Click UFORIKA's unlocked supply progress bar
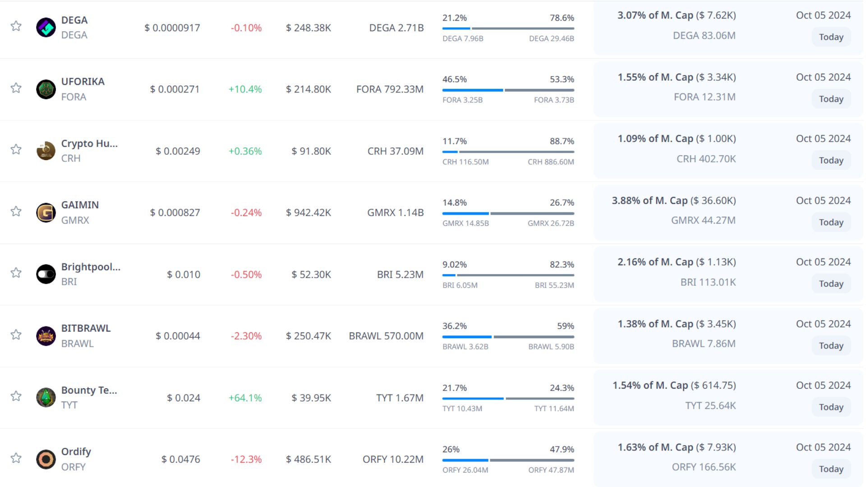The width and height of the screenshot is (866, 487). pyautogui.click(x=472, y=90)
